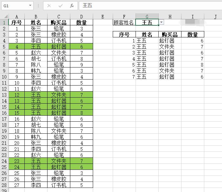
Task: Click the cancel (X) icon in formula bar
Action: pyautogui.click(x=49, y=6)
